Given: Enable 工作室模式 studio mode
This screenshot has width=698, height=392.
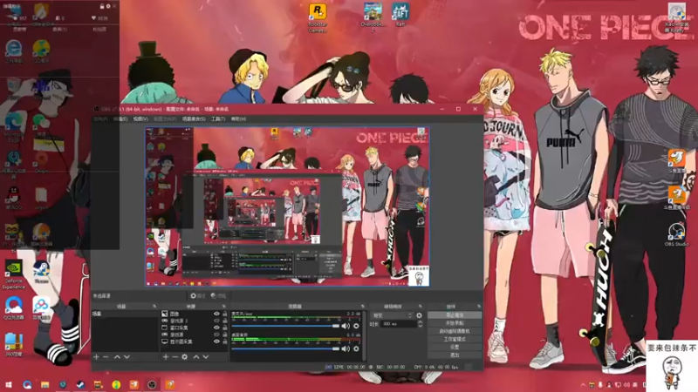Looking at the screenshot, I should click(x=455, y=339).
